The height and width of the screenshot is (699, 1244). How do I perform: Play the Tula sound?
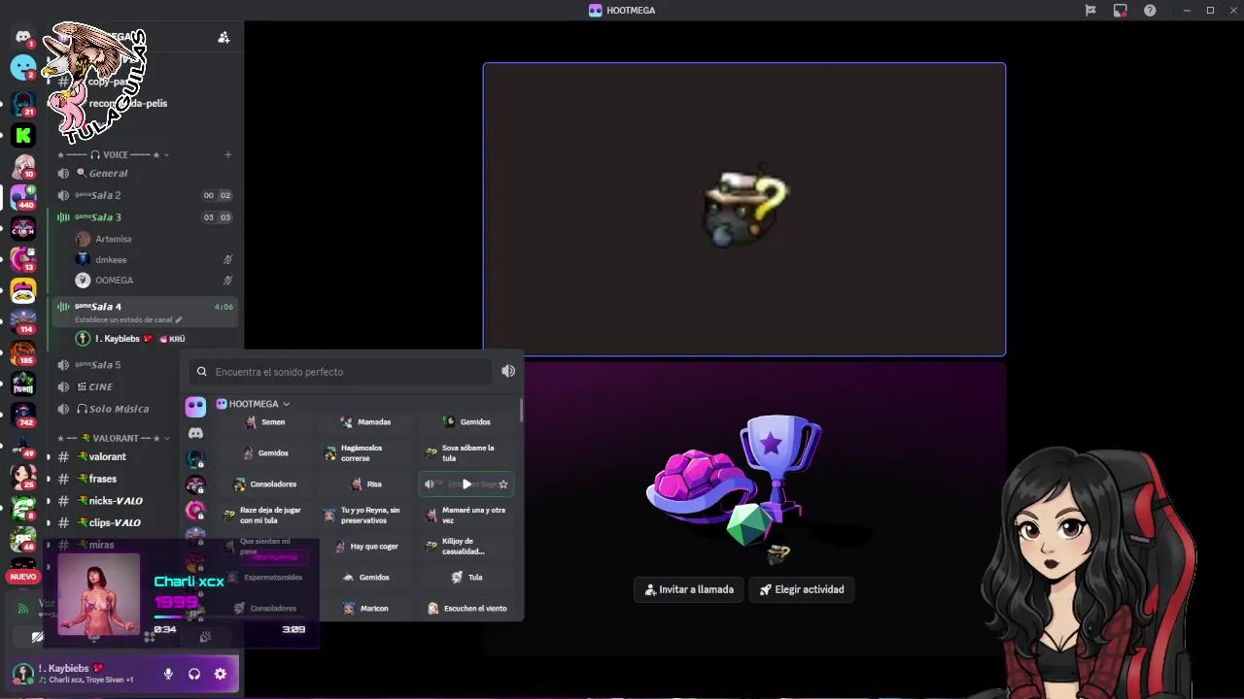point(467,577)
